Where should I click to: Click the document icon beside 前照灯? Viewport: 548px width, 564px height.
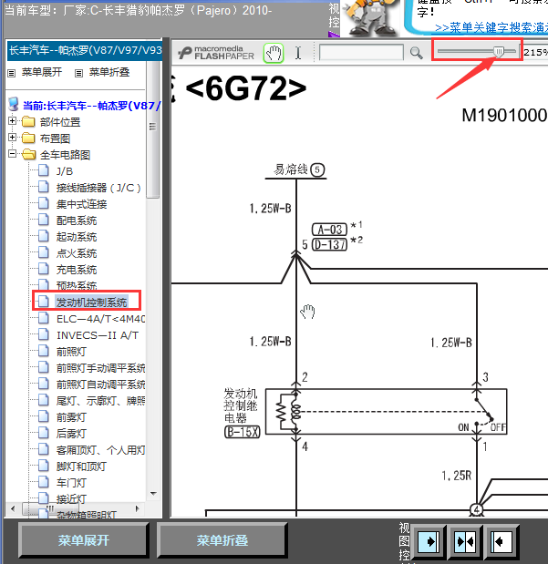pos(44,351)
